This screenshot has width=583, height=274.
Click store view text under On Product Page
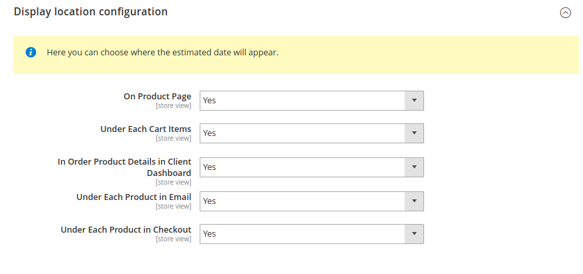coord(173,106)
